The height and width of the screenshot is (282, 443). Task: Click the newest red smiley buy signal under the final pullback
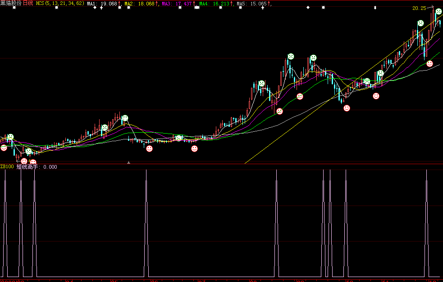click(430, 64)
